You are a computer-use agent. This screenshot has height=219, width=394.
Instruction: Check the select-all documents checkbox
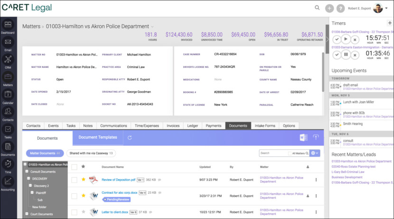click(x=74, y=167)
